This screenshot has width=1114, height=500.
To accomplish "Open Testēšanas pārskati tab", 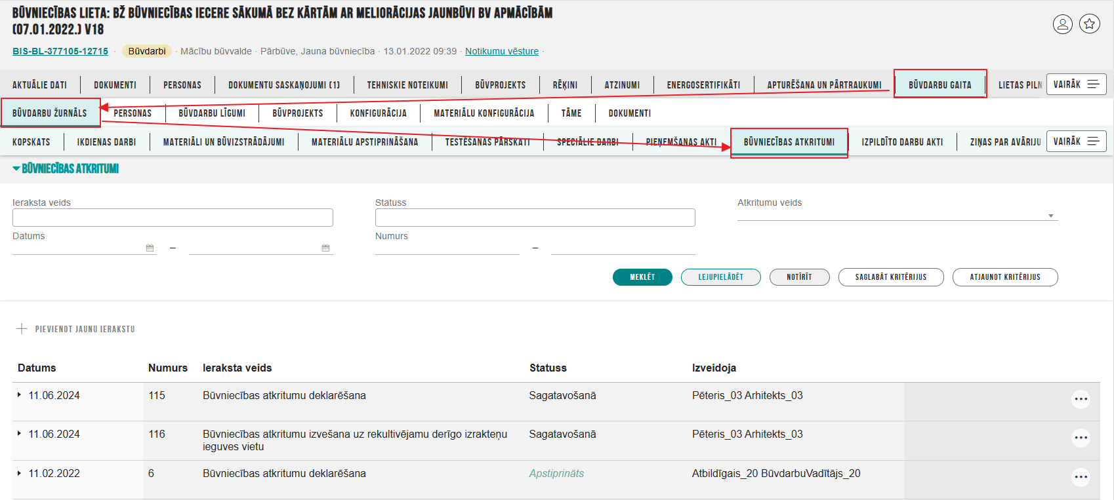I will (x=487, y=142).
